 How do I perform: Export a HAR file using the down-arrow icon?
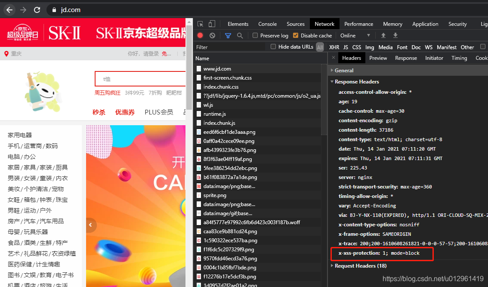coord(395,35)
